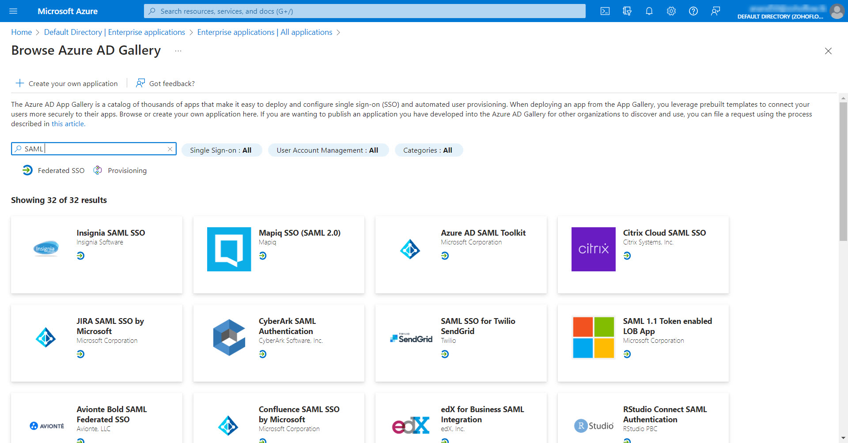The image size is (848, 443).
Task: Expand the Single Sign-on filter
Action: pyautogui.click(x=221, y=150)
